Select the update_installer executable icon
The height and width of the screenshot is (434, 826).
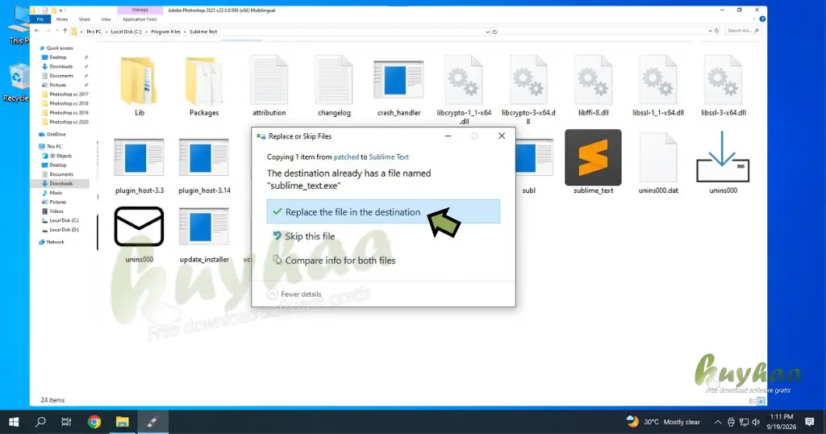[204, 227]
